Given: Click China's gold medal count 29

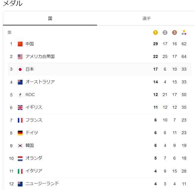Looking at the screenshot, I should (156, 44).
